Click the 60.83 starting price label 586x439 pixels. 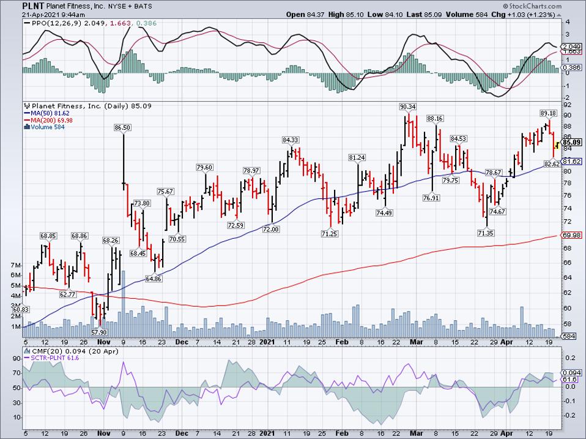[x=21, y=310]
